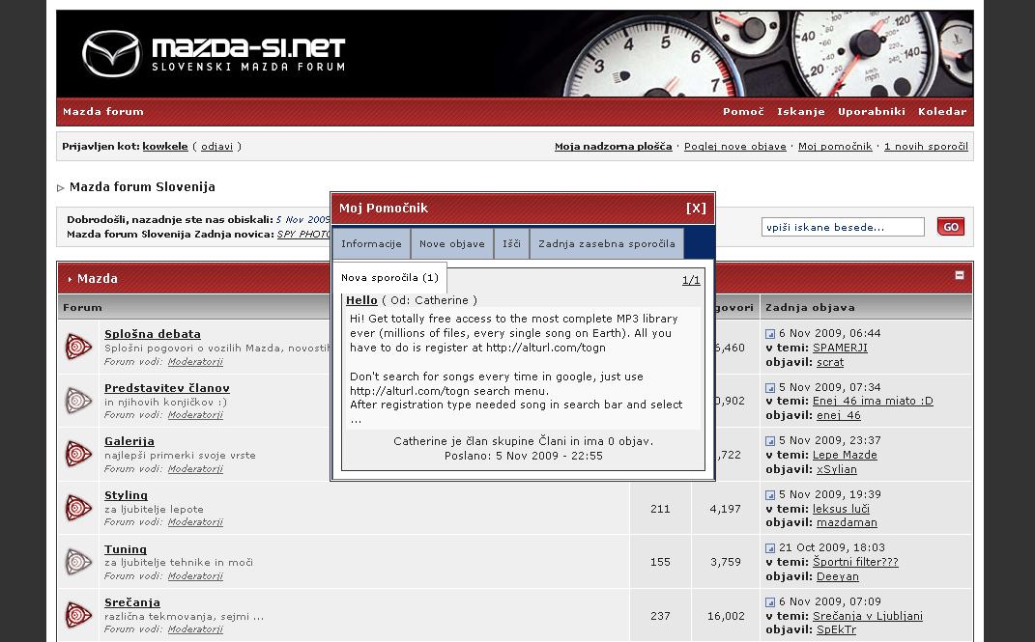Open user enej_46's profile link
1035x642 pixels.
pos(838,416)
